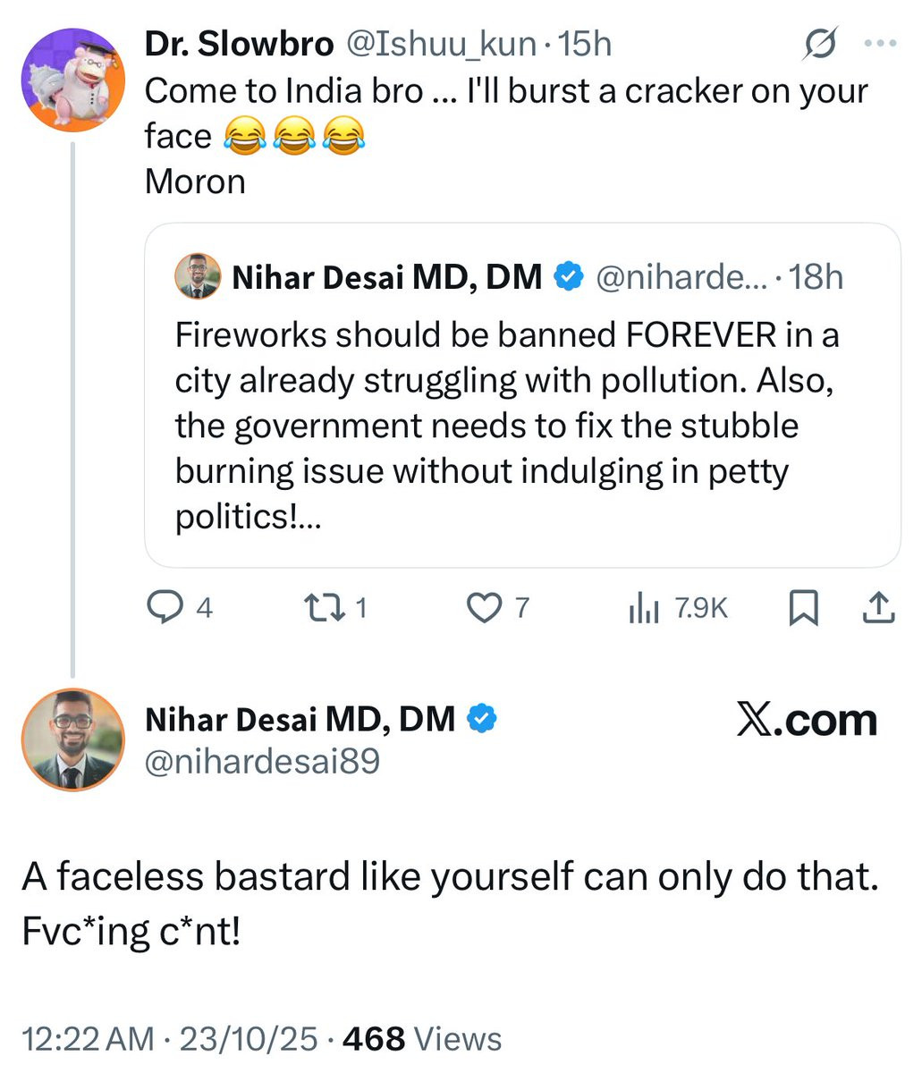Open the @Ishuu_kun handle
The width and height of the screenshot is (922, 1073).
pyautogui.click(x=441, y=44)
